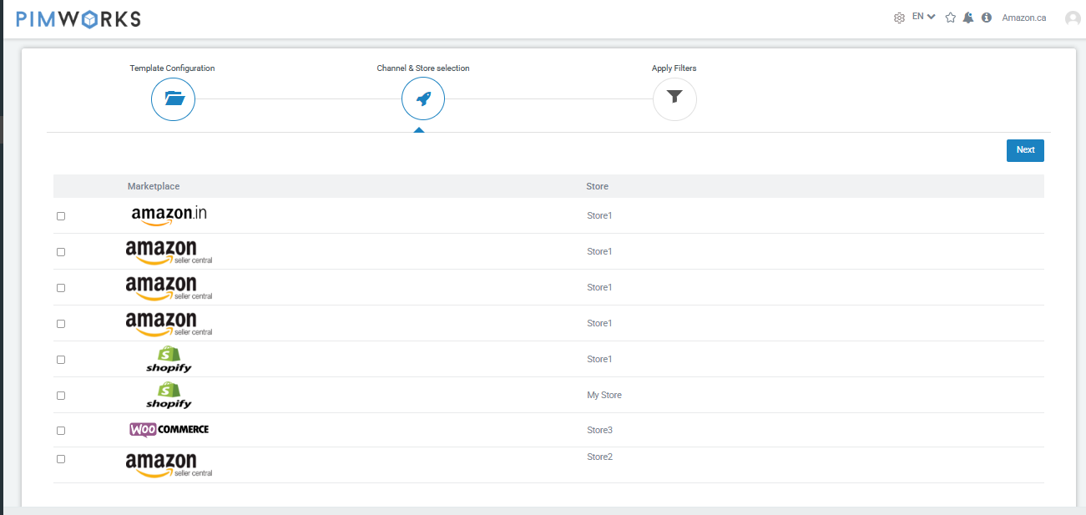The image size is (1086, 515).
Task: Click the favorites star icon
Action: [x=950, y=18]
